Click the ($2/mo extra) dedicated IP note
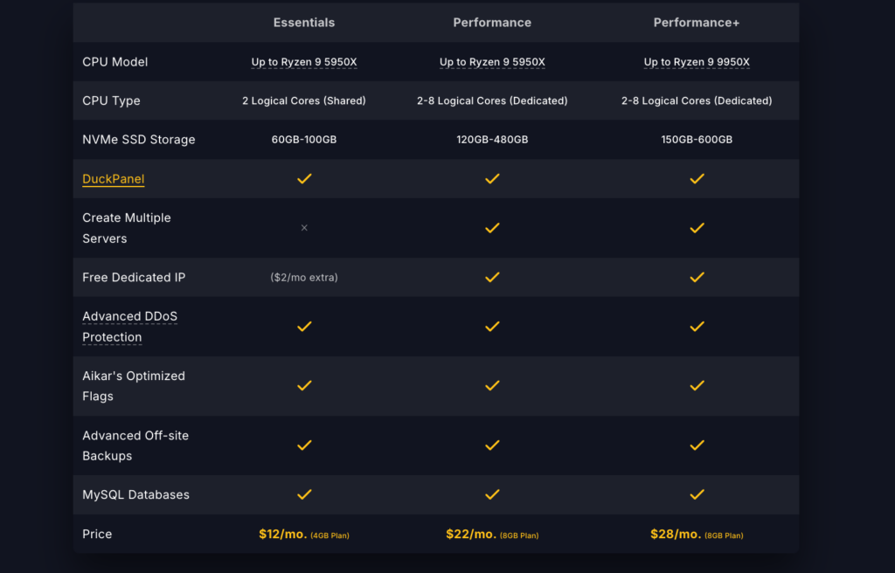The image size is (895, 573). (x=304, y=278)
